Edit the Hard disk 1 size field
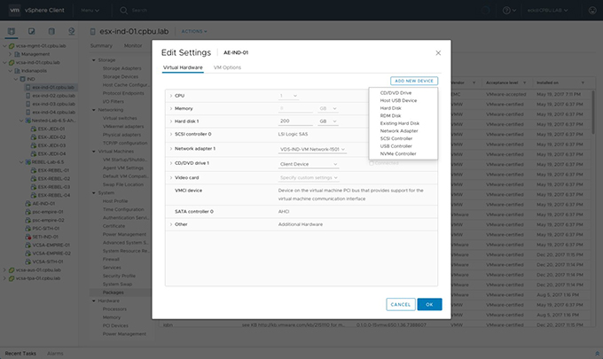Screen dimensions: 603x359 pyautogui.click(x=295, y=121)
